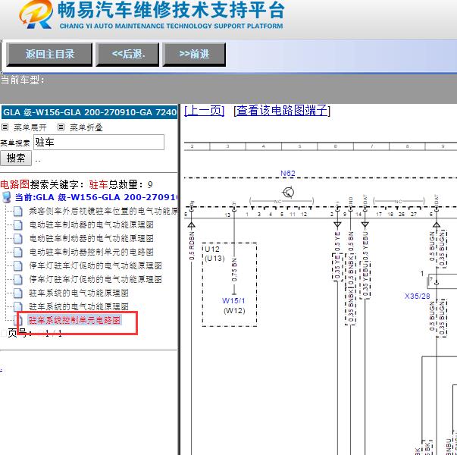Click the transistor symbol under N62
The width and height of the screenshot is (457, 455).
click(x=288, y=192)
